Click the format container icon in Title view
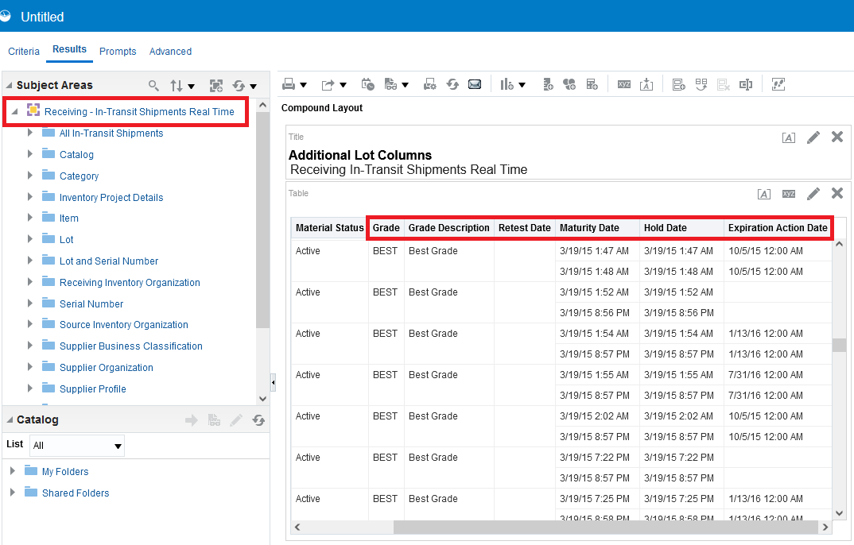854x545 pixels. pos(788,137)
